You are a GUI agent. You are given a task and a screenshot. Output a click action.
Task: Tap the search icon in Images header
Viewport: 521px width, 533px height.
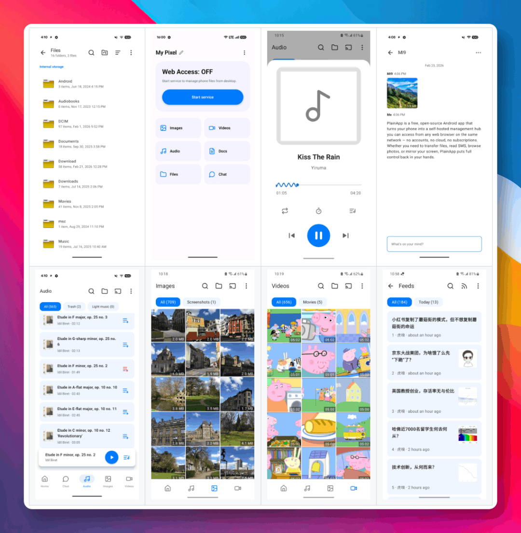(x=205, y=286)
